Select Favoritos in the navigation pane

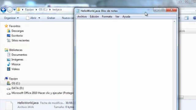(15, 26)
